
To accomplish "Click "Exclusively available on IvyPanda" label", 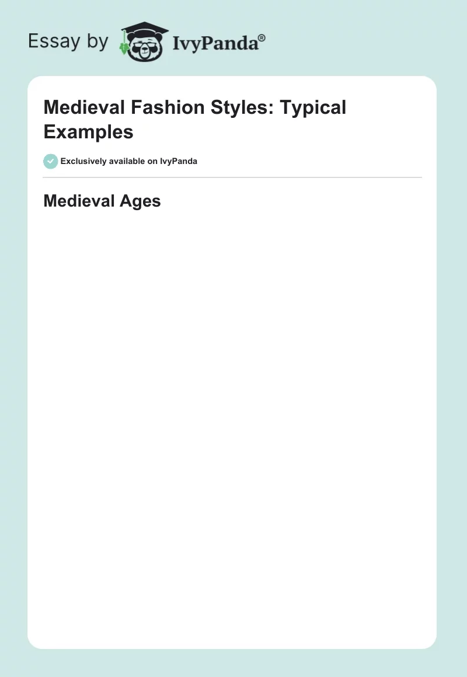I will 128,161.
